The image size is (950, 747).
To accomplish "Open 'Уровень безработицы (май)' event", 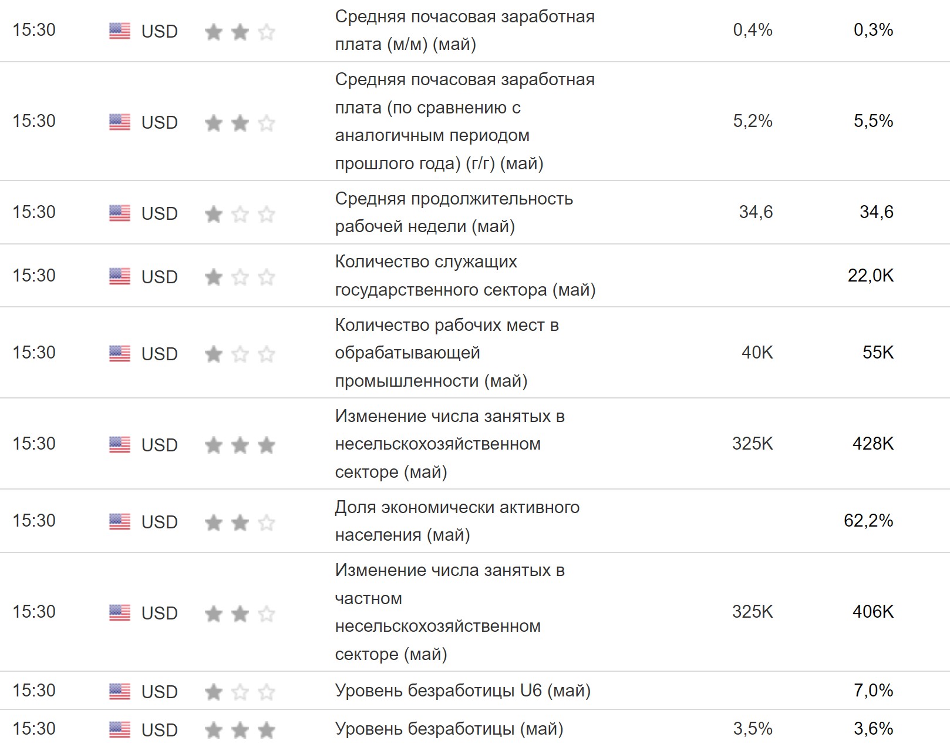I will [449, 729].
